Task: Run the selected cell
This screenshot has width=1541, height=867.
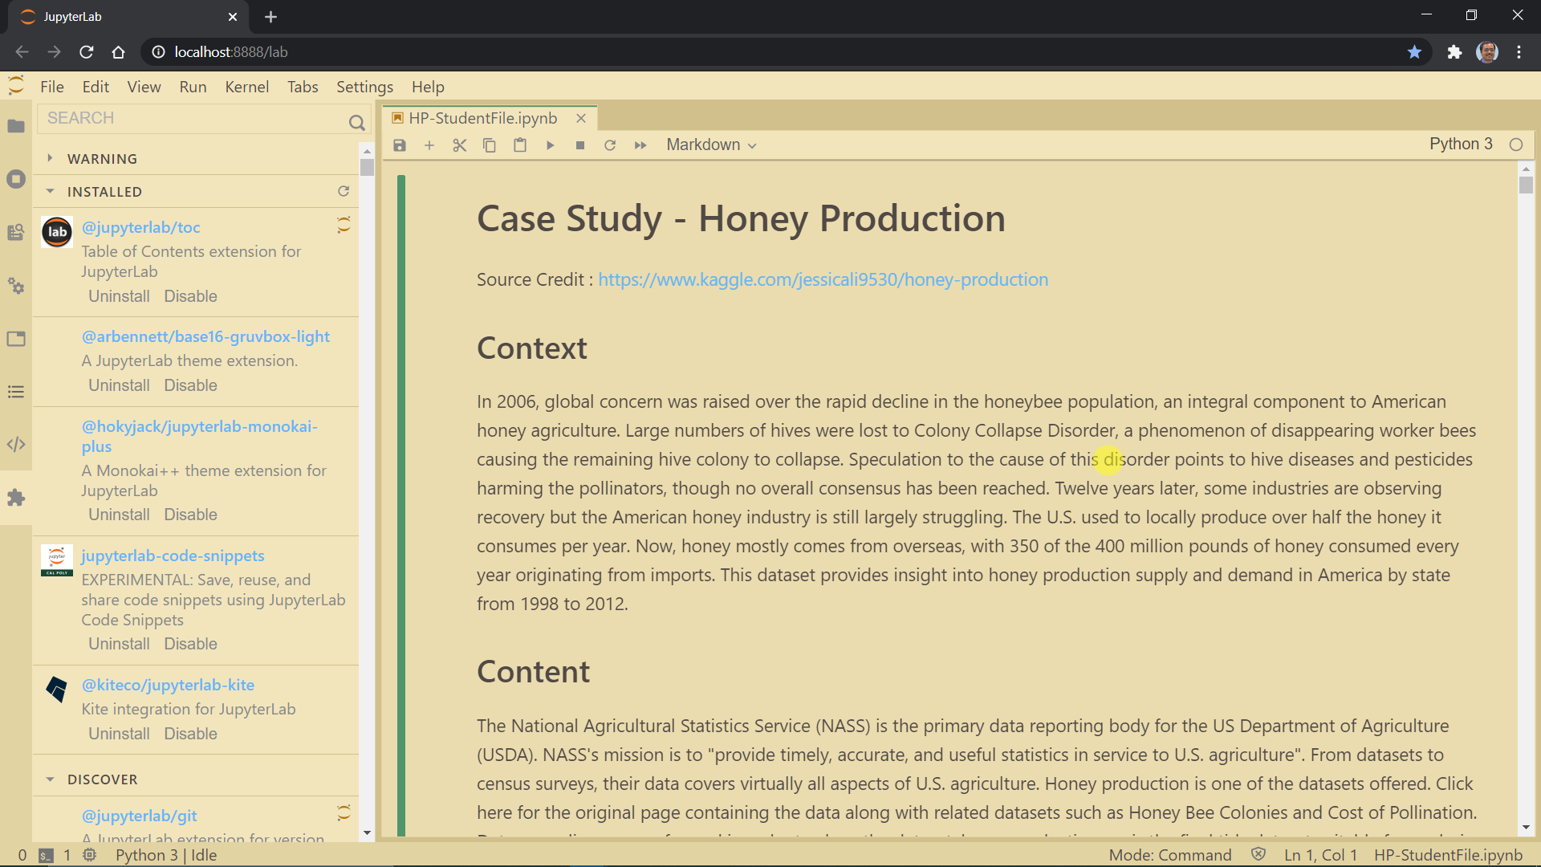Action: click(x=550, y=145)
